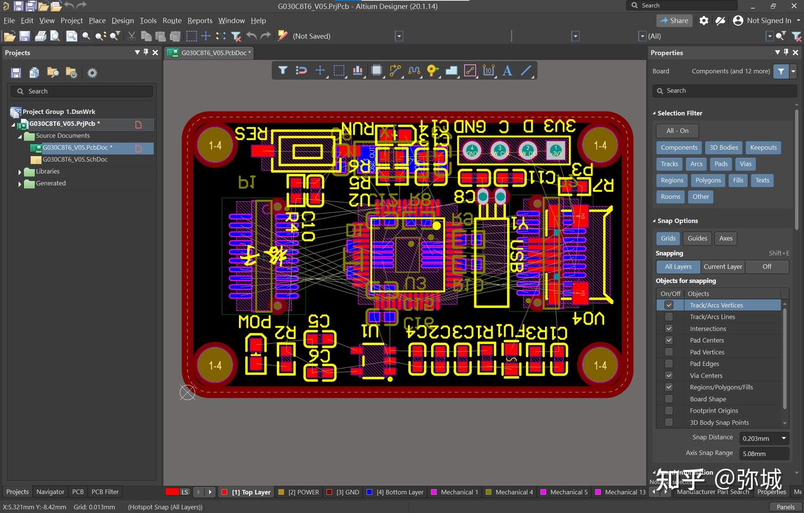Uncheck the Via Centers snap option
Viewport: 804px width, 513px height.
click(x=668, y=376)
